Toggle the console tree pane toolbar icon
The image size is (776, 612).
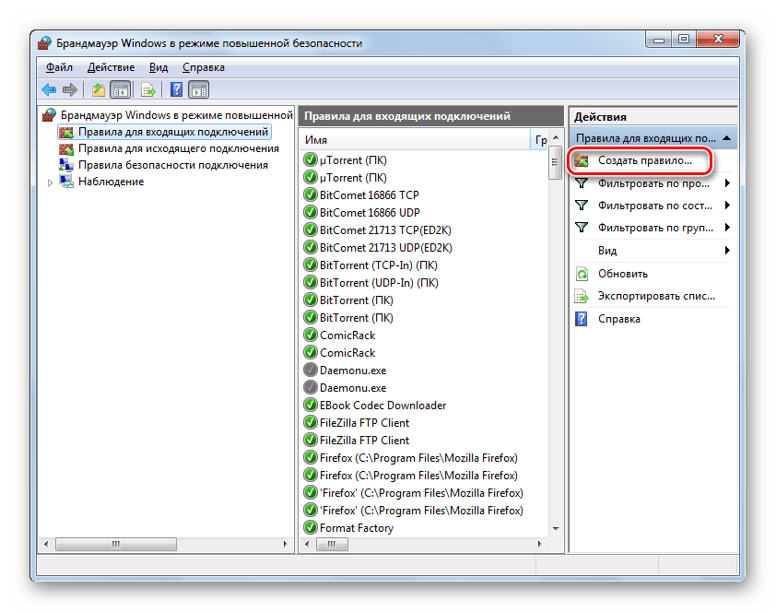[121, 89]
